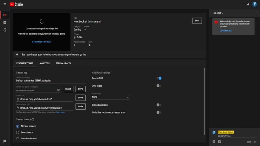
Task: Click the stream preview loading area
Action: 42,32
